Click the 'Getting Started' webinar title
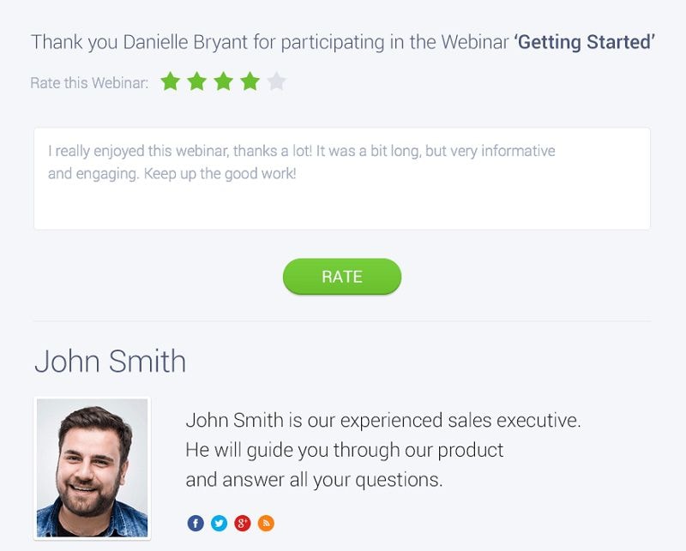 pyautogui.click(x=585, y=42)
